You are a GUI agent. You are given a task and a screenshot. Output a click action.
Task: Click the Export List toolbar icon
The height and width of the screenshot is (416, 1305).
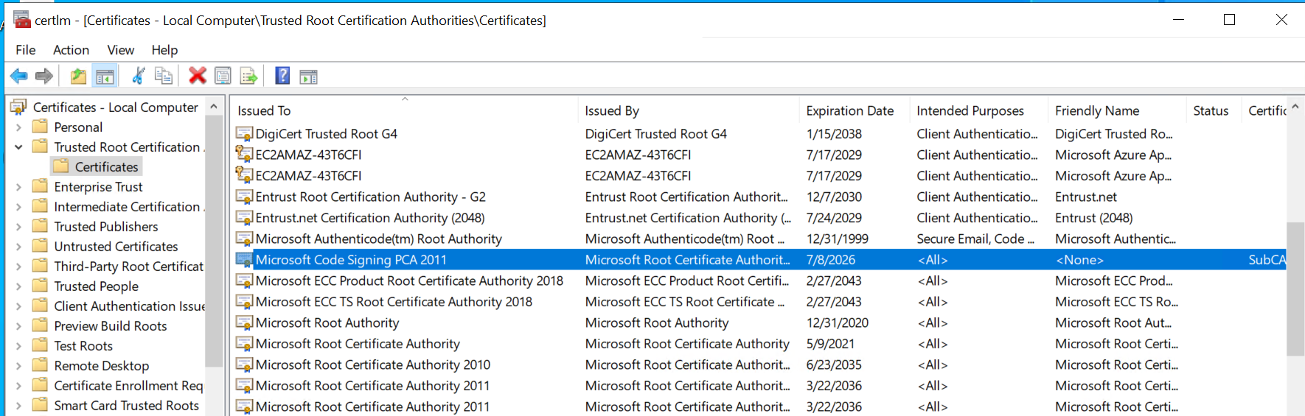coord(248,76)
